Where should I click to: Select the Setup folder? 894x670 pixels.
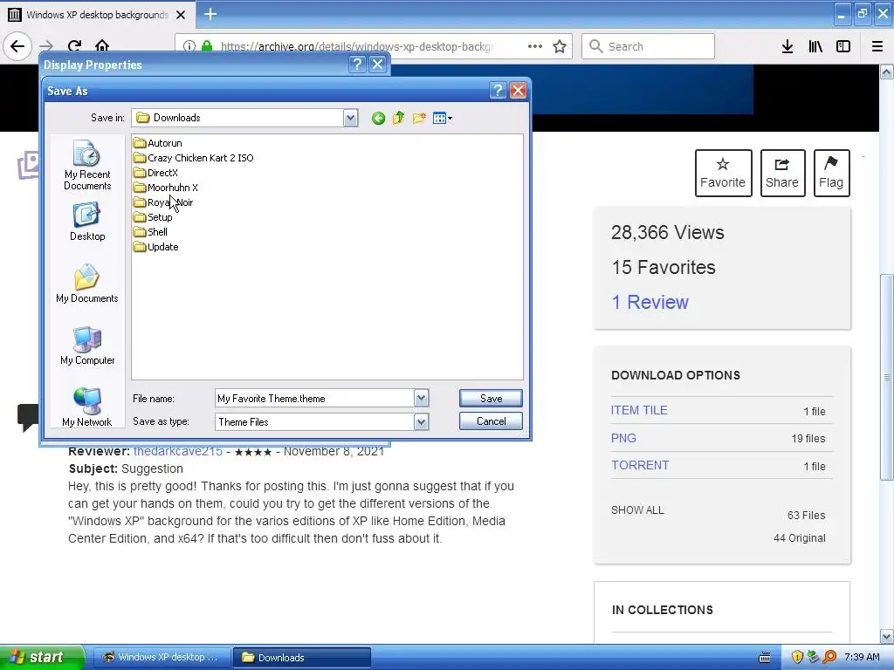(x=153, y=217)
